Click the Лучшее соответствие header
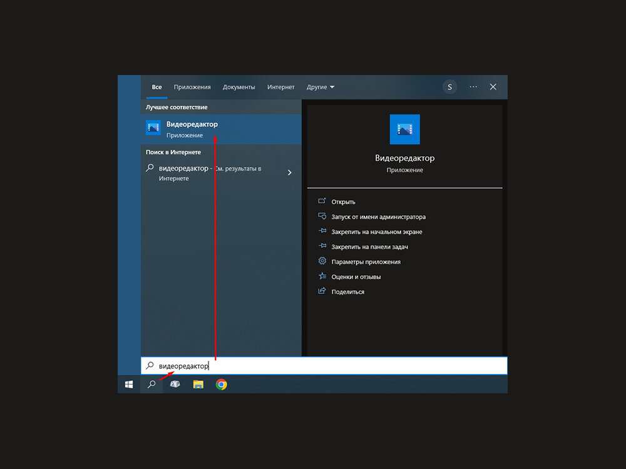Viewport: 626px width, 469px height. point(177,108)
